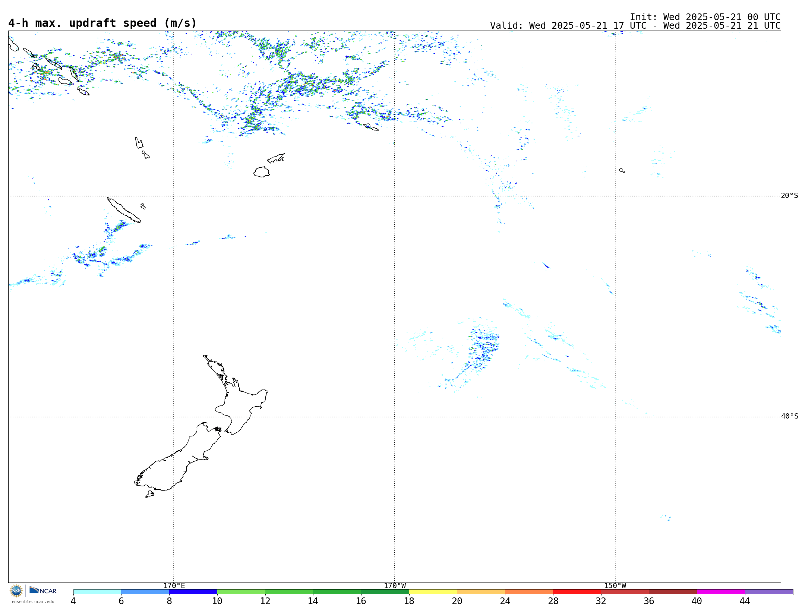Click the colorbar tick label 12
This screenshot has height=606, width=805.
(265, 601)
